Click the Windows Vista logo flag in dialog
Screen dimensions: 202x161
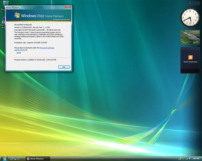coord(17,15)
